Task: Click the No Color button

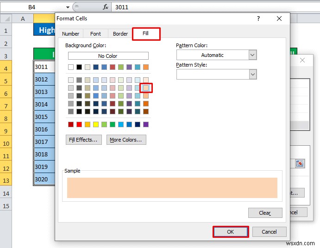Action: click(x=108, y=56)
